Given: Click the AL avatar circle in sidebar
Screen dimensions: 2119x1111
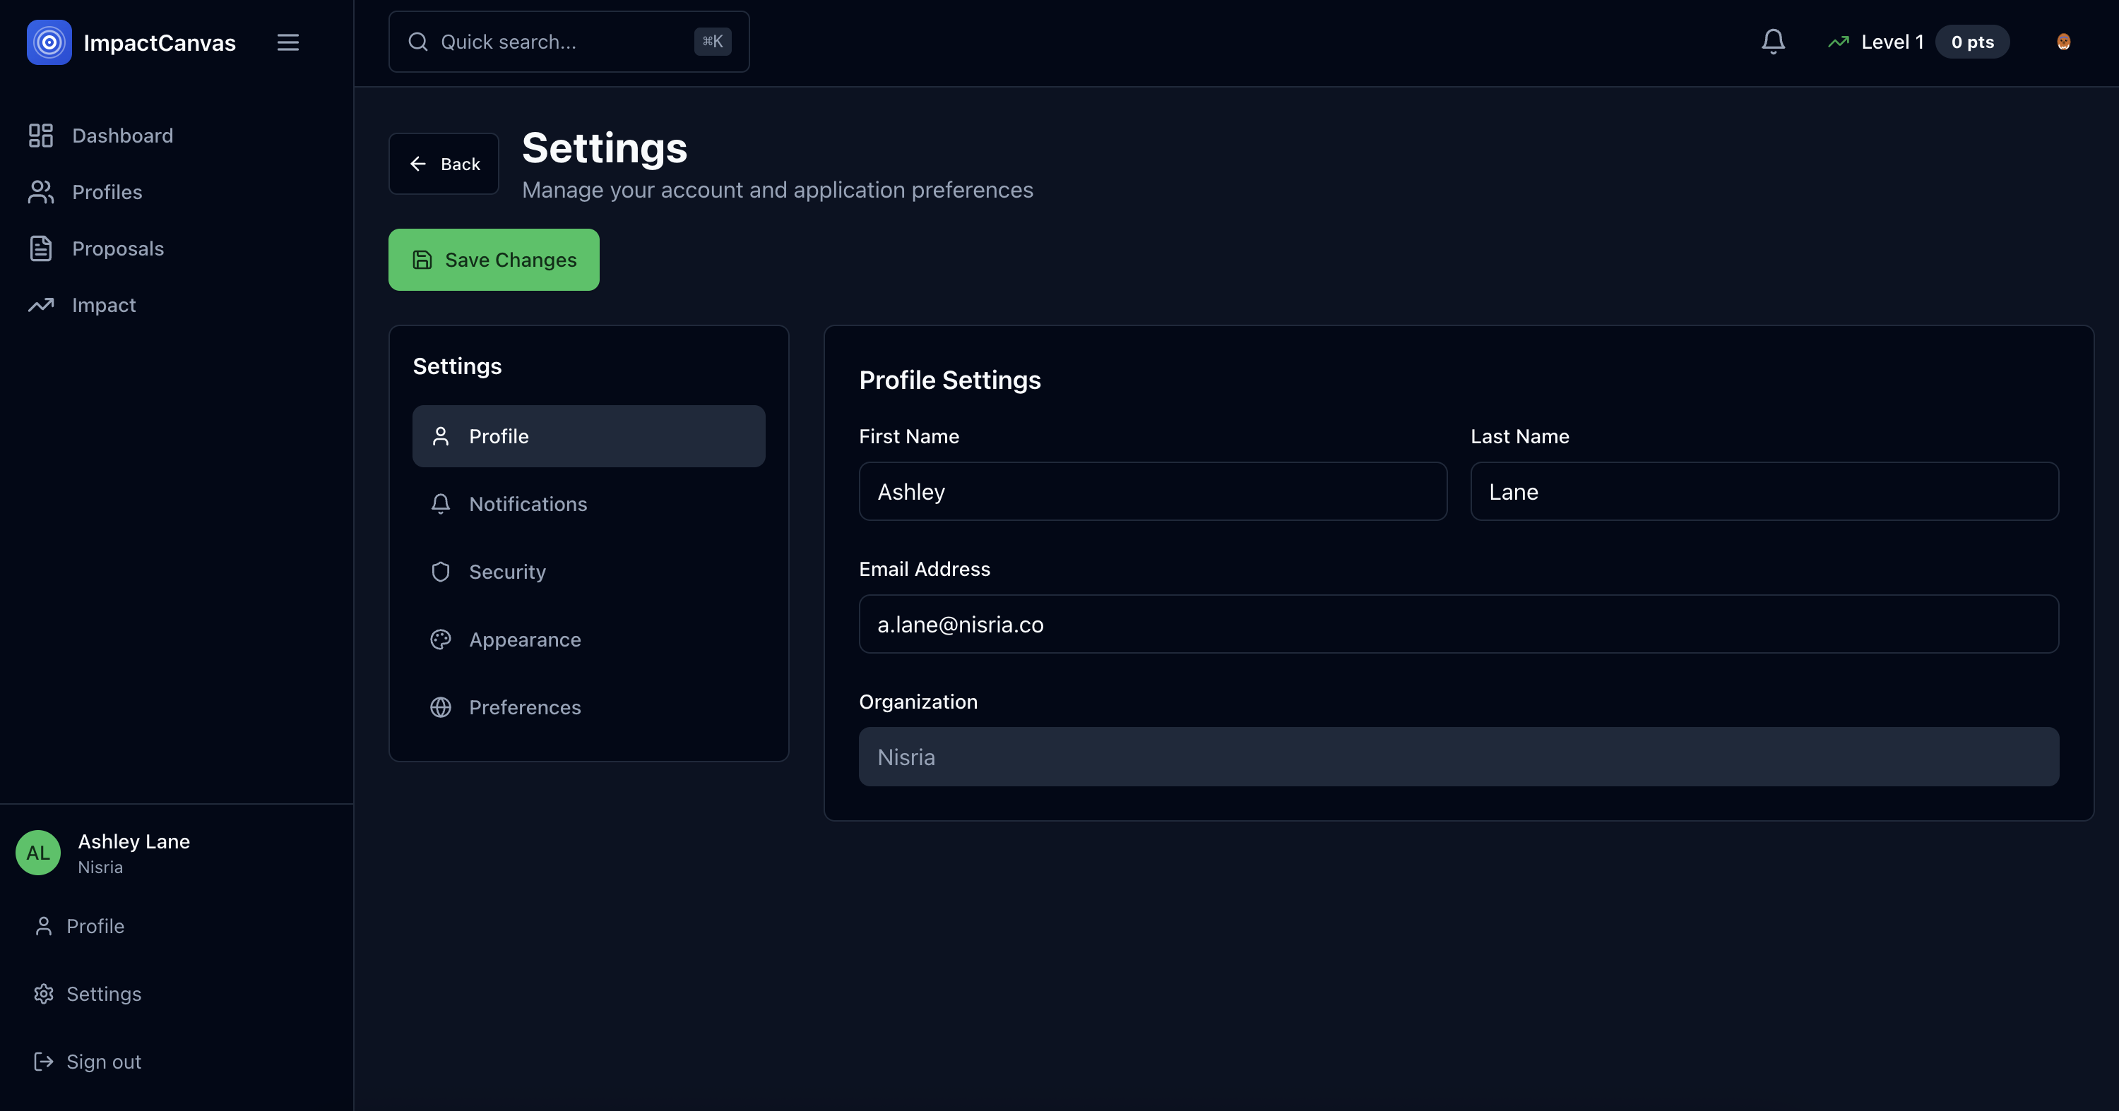Looking at the screenshot, I should tap(38, 852).
